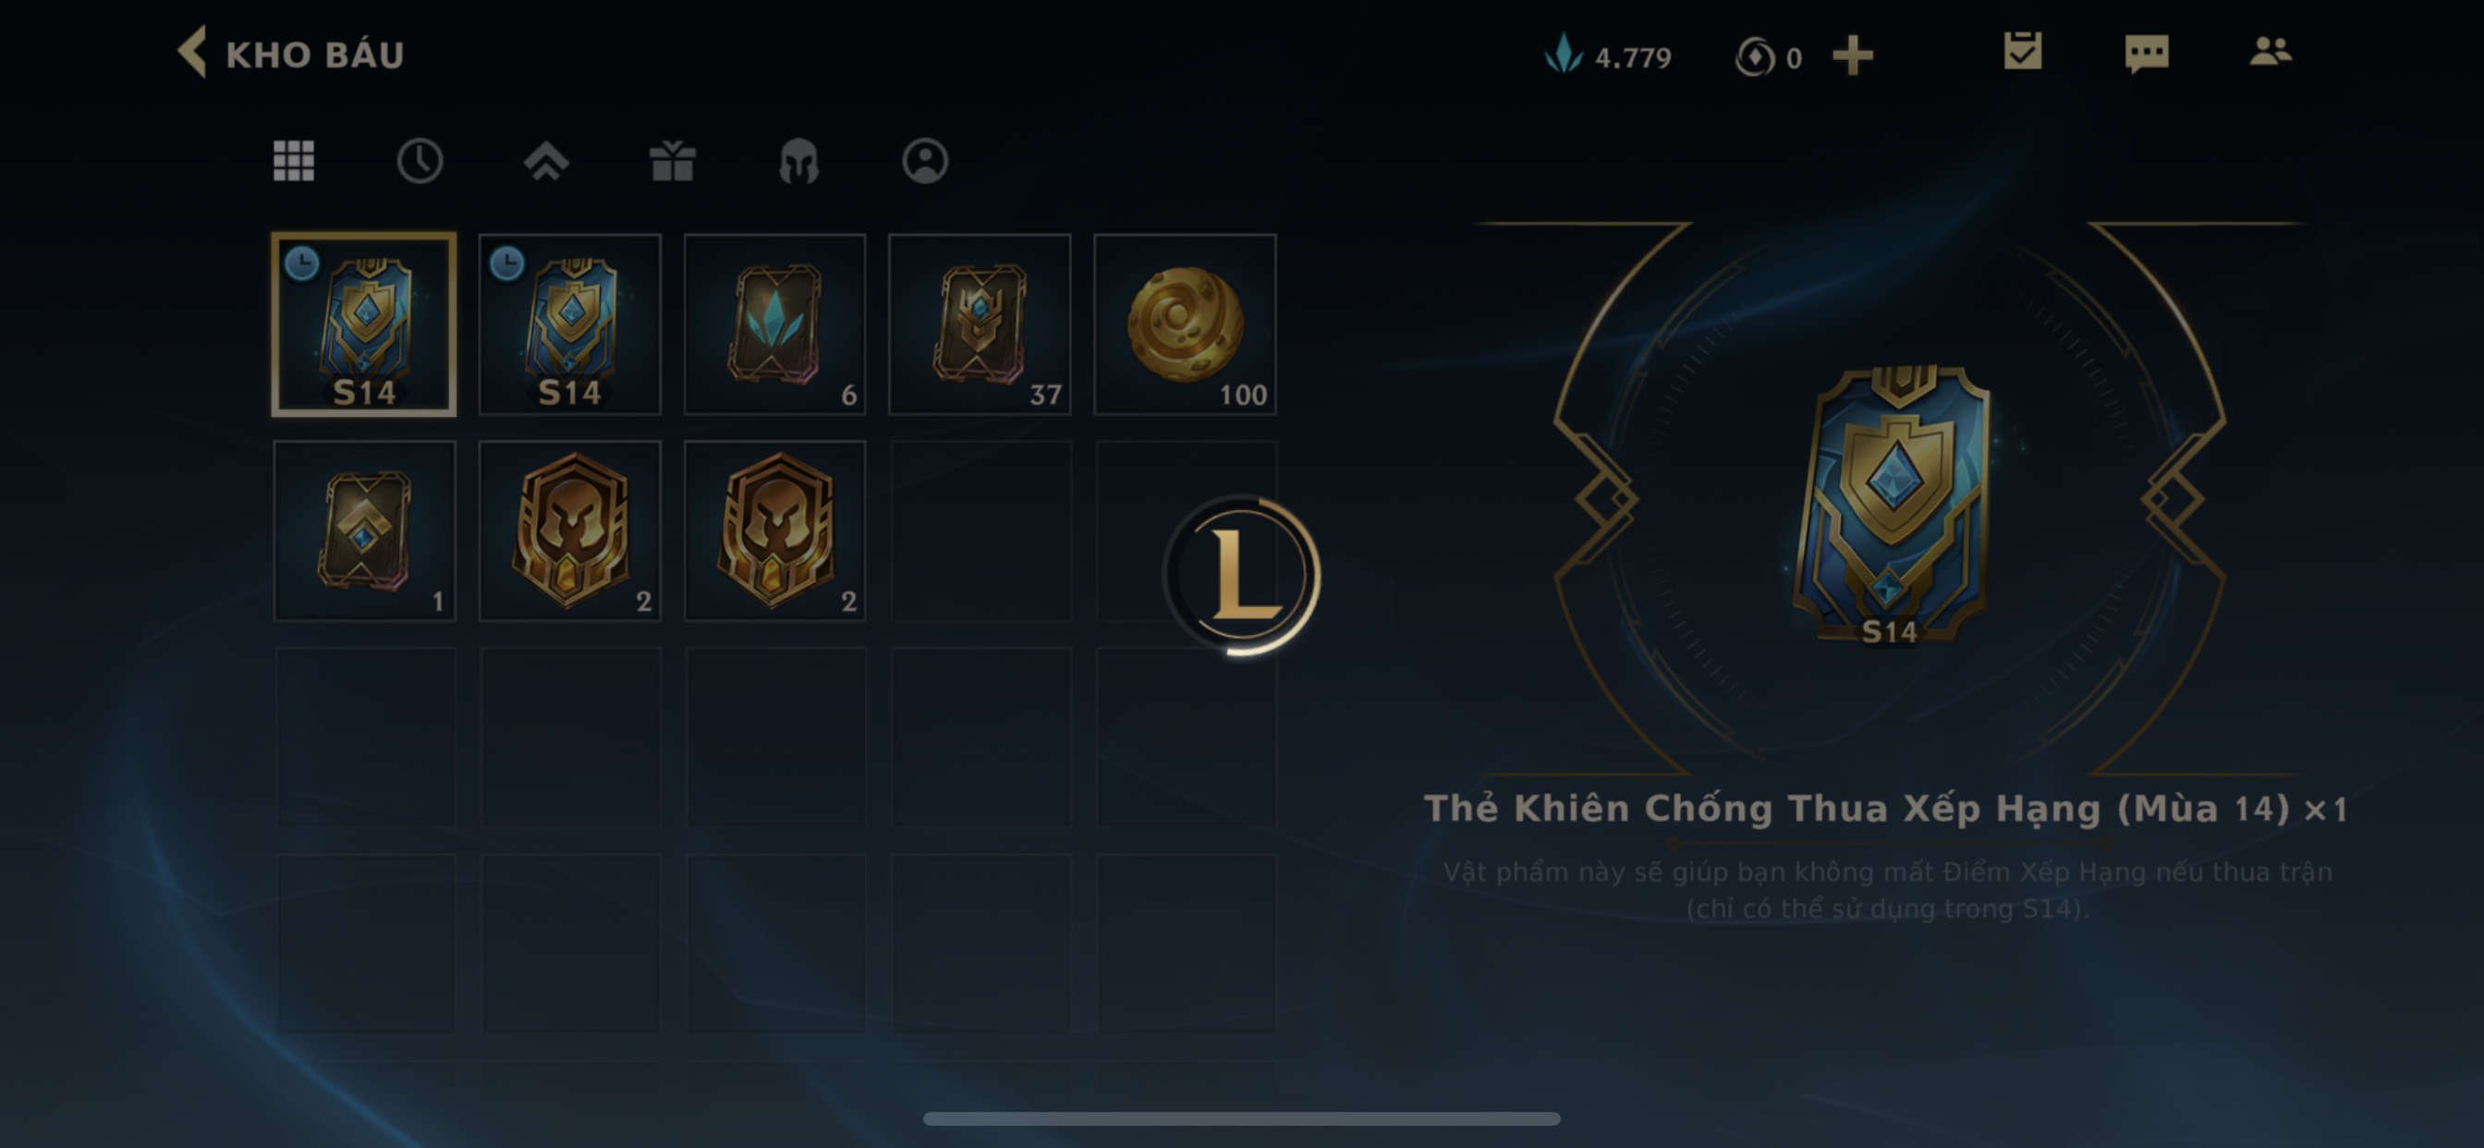Go back using the Kho Báu arrow
Image resolution: width=2484 pixels, height=1148 pixels.
pos(192,52)
